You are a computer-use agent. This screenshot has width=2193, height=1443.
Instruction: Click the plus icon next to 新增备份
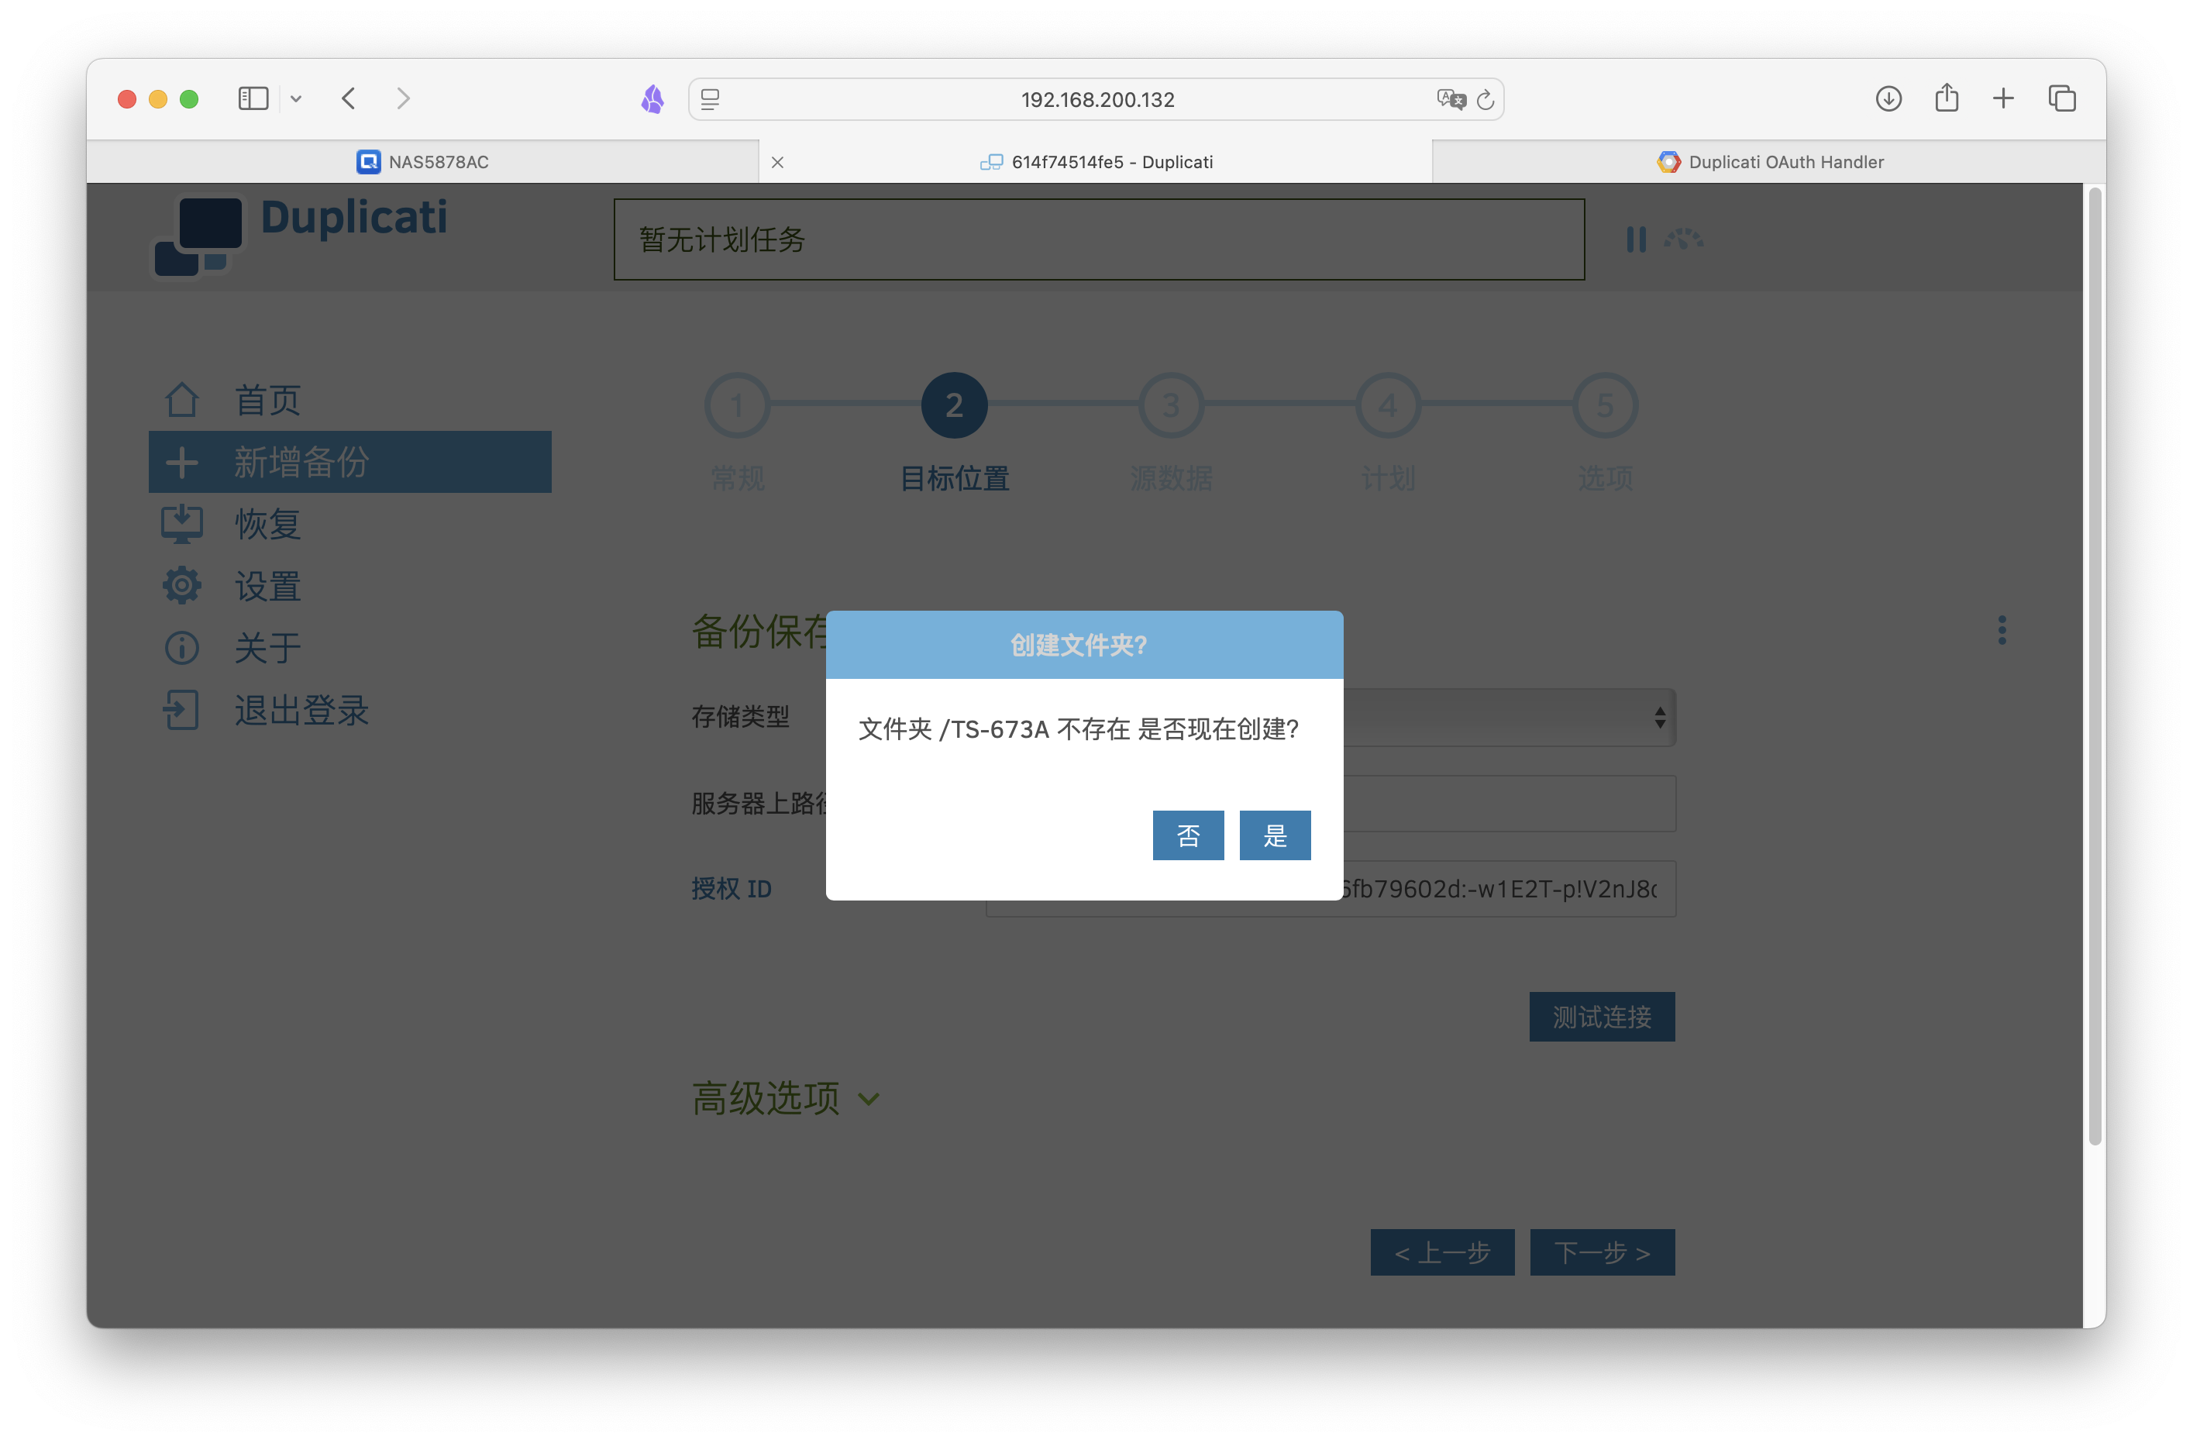(x=181, y=462)
